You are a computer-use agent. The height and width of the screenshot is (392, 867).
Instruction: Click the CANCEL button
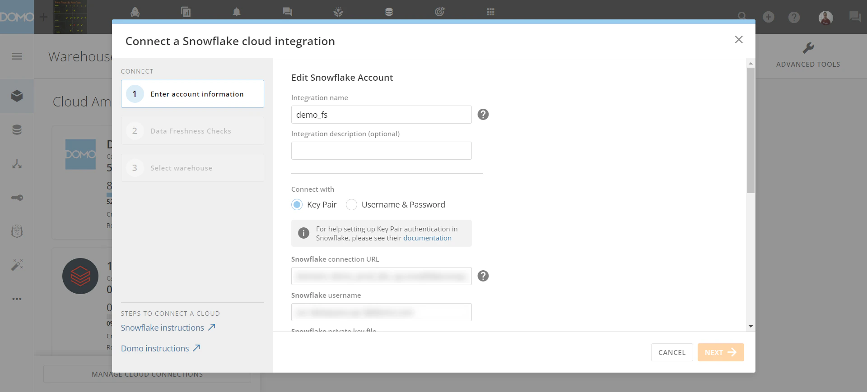pyautogui.click(x=672, y=352)
